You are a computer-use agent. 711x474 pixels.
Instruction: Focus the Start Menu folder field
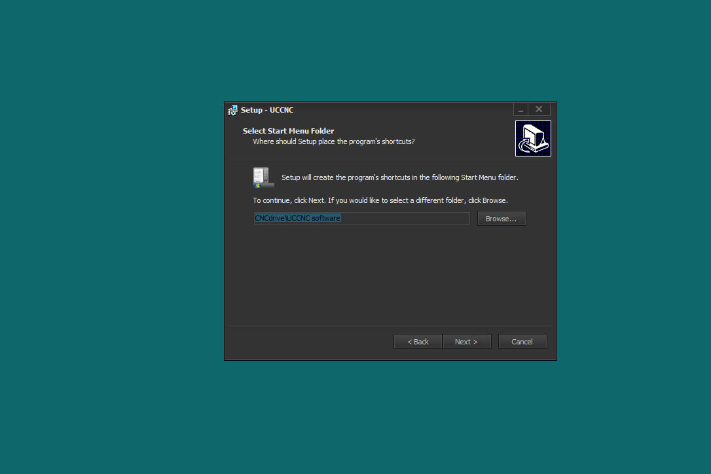tap(361, 218)
